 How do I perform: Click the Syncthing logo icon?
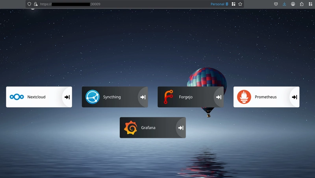93,97
